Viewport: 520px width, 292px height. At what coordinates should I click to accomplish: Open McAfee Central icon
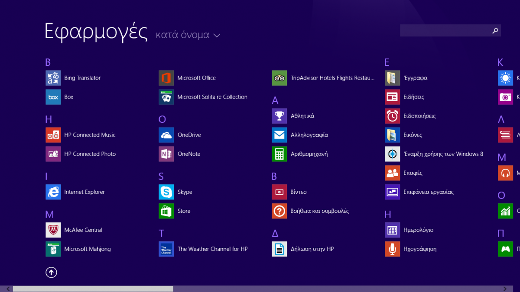coord(53,230)
